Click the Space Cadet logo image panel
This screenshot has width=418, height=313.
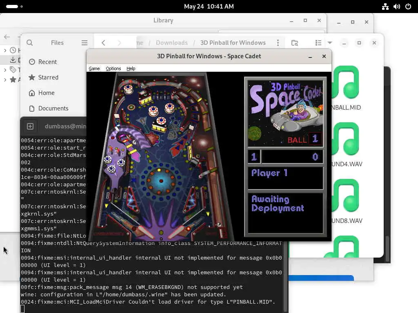285,114
